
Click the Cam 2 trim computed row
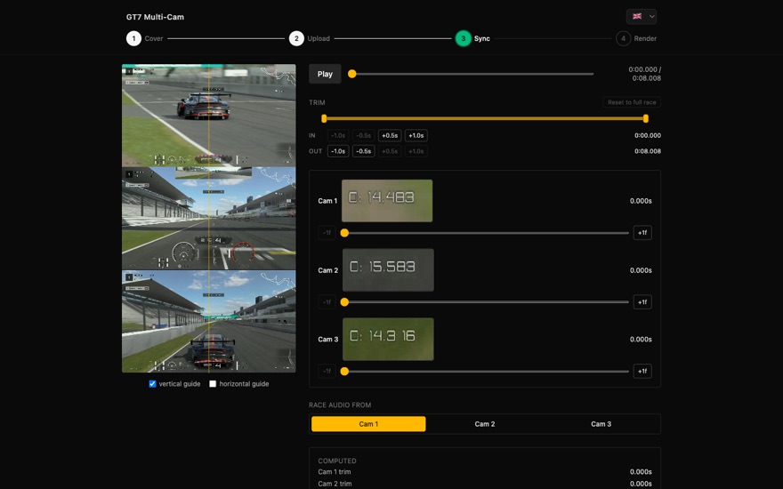coord(485,484)
